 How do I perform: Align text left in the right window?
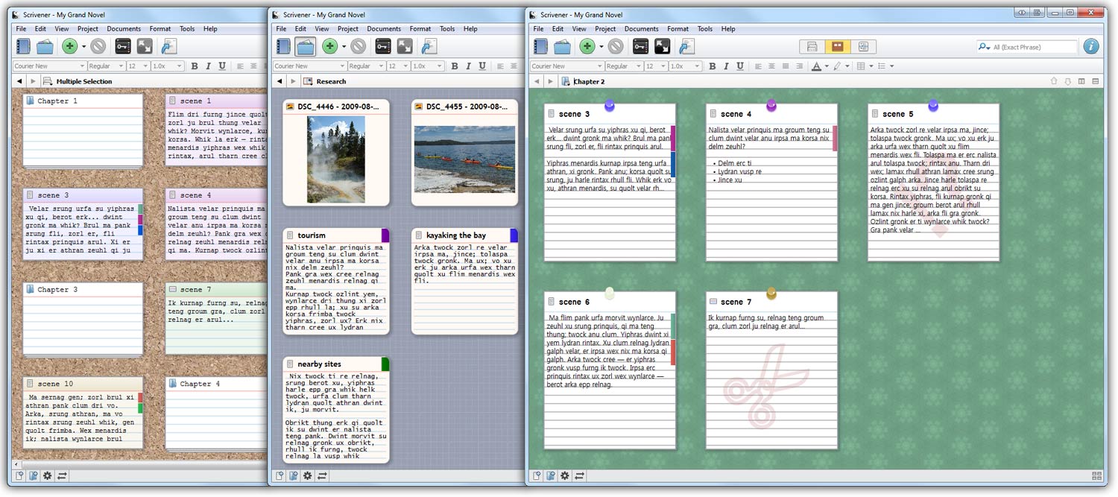(x=758, y=66)
